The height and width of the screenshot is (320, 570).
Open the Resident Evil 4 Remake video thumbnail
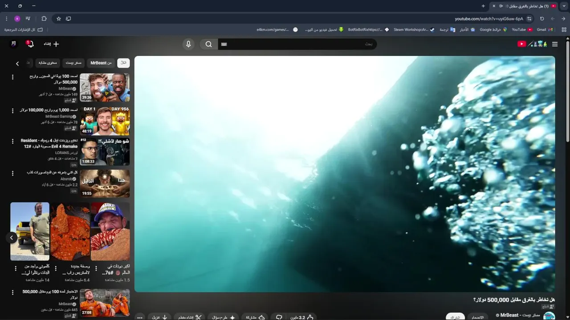click(105, 152)
